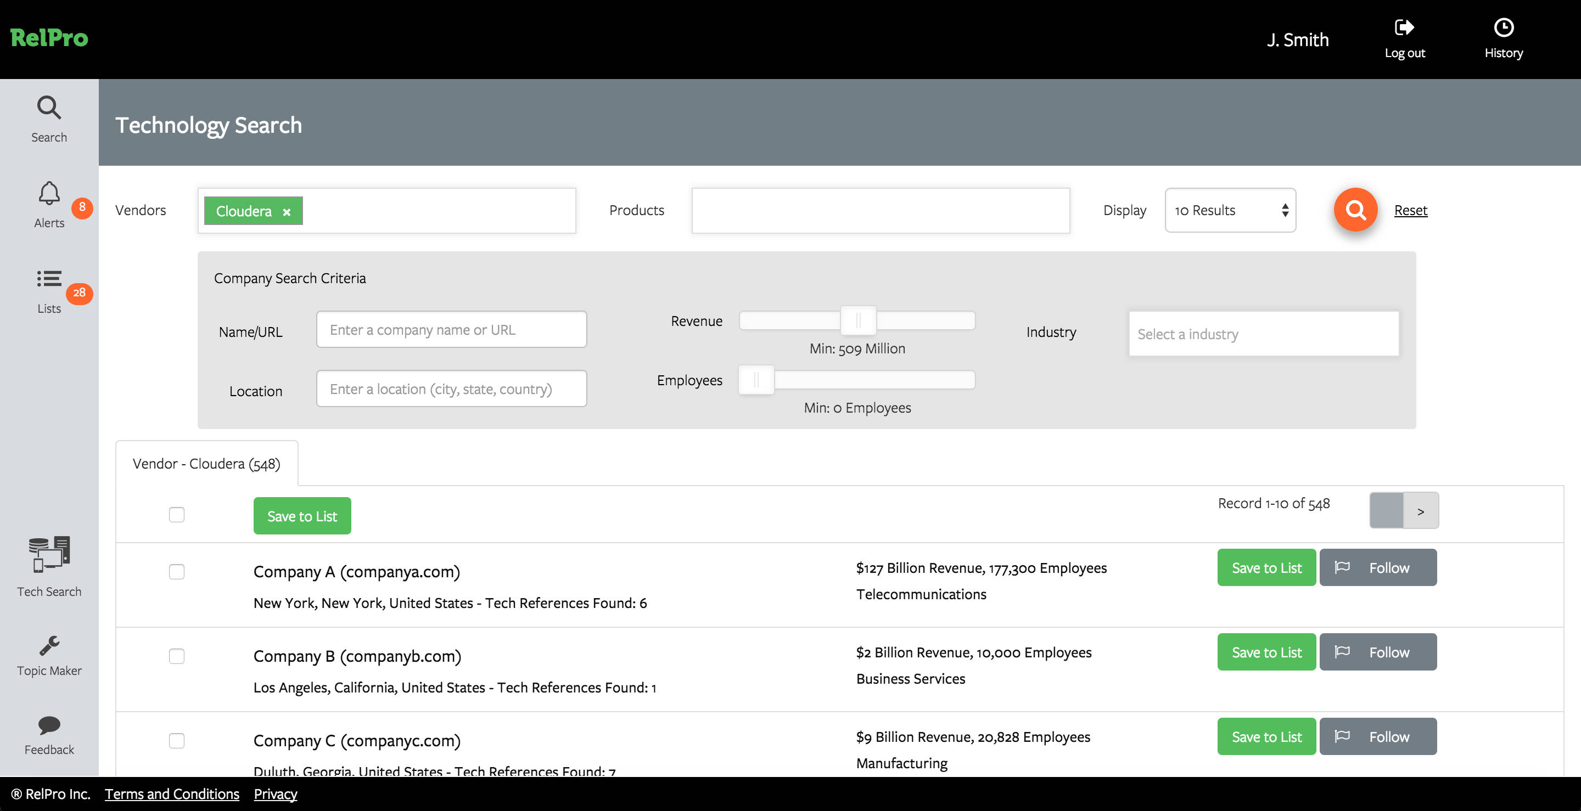1581x811 pixels.
Task: Check the checkbox next to Company A
Action: point(177,572)
